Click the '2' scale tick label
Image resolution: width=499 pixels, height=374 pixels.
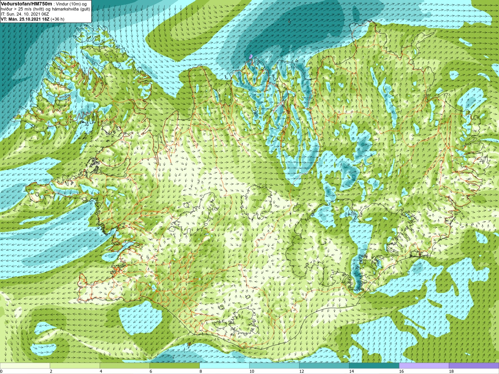click(51, 371)
